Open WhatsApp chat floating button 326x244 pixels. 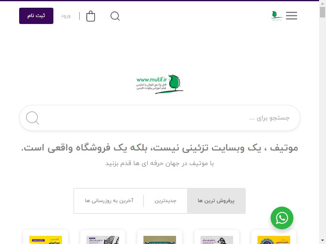pyautogui.click(x=282, y=218)
